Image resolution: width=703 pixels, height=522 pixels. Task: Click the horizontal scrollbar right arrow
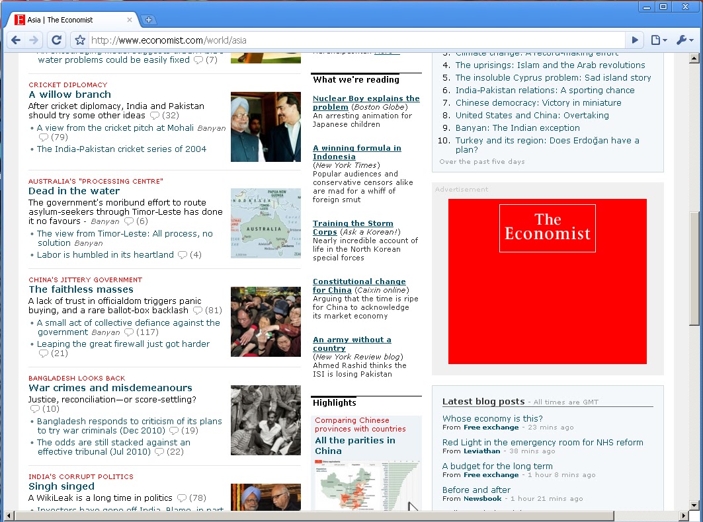click(684, 516)
